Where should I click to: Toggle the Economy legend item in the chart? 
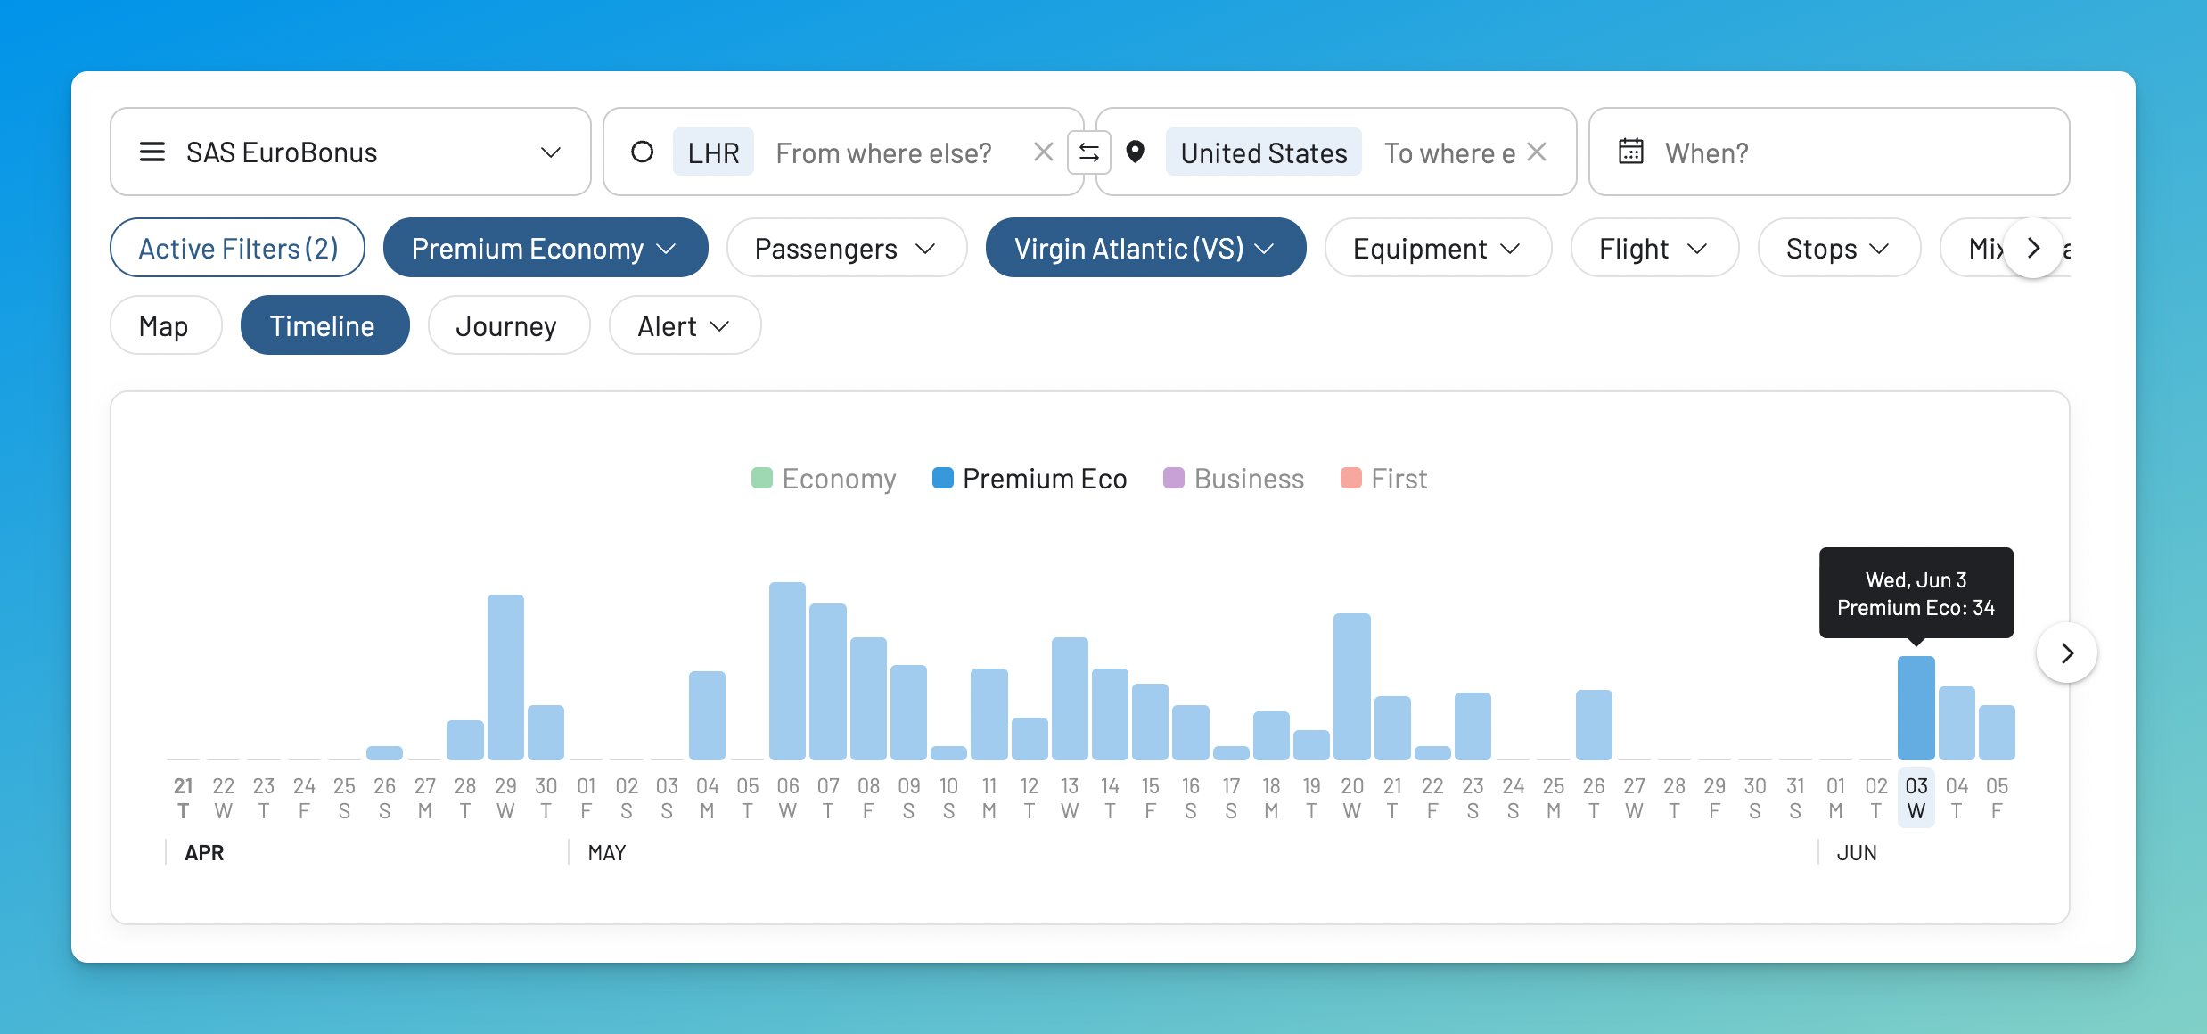(x=823, y=479)
